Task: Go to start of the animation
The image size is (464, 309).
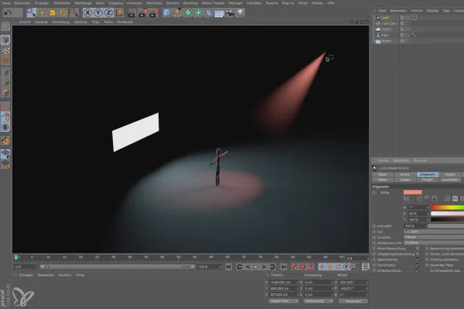Action: point(228,267)
